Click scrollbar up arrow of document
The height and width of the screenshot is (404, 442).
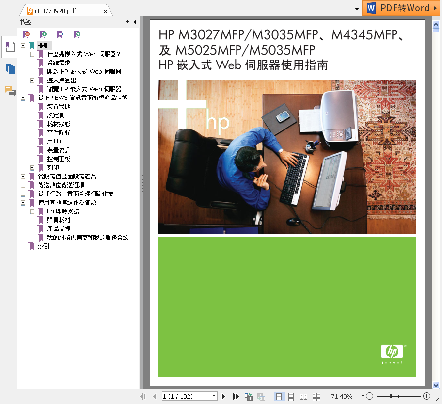click(x=436, y=25)
